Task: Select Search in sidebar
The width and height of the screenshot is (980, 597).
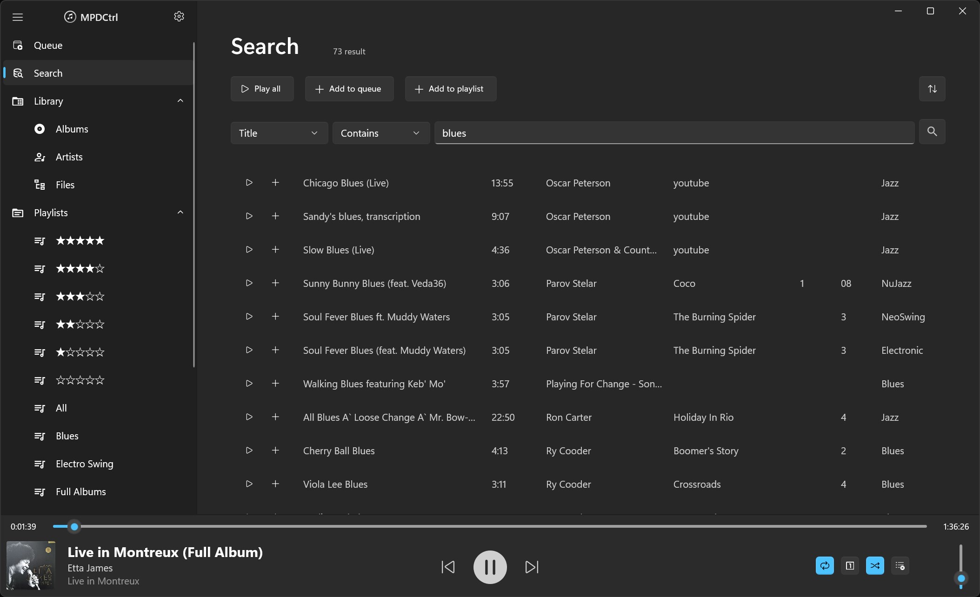Action: pos(98,73)
